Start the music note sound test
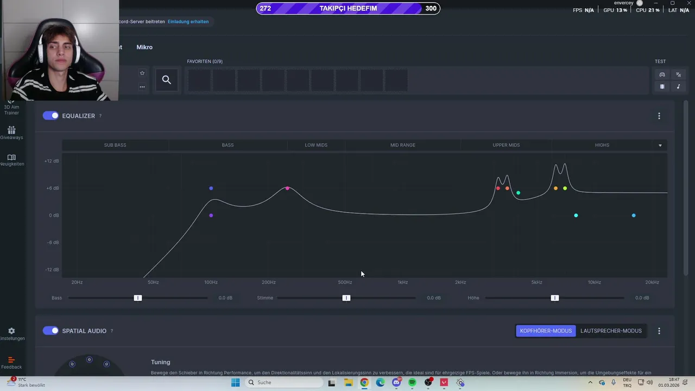Screen dimensions: 695x391 click(678, 86)
